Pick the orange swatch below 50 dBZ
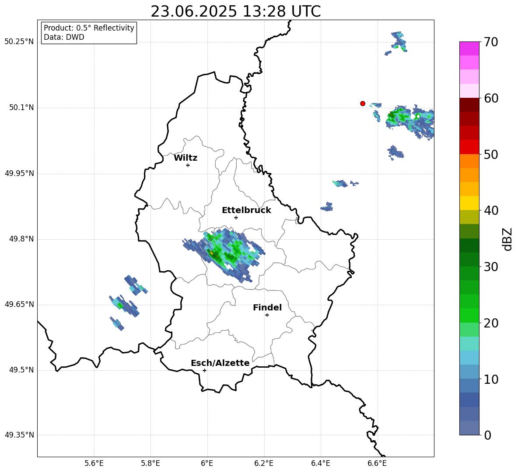This screenshot has width=518, height=472. [x=469, y=161]
